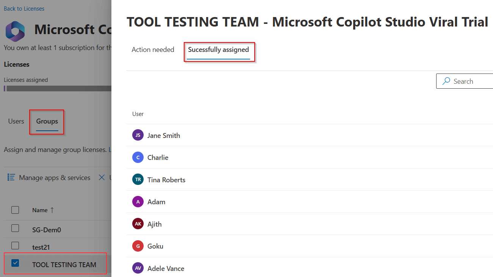
Task: Click the Microsoft Copilot product logo
Action: (14, 31)
